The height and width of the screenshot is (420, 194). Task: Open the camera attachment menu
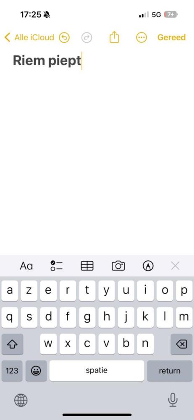(118, 266)
